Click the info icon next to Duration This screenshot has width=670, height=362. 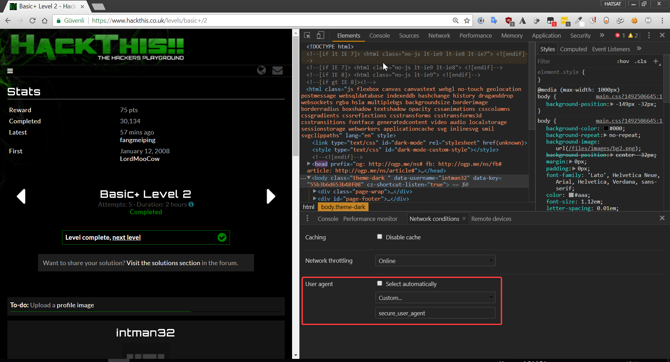point(191,205)
